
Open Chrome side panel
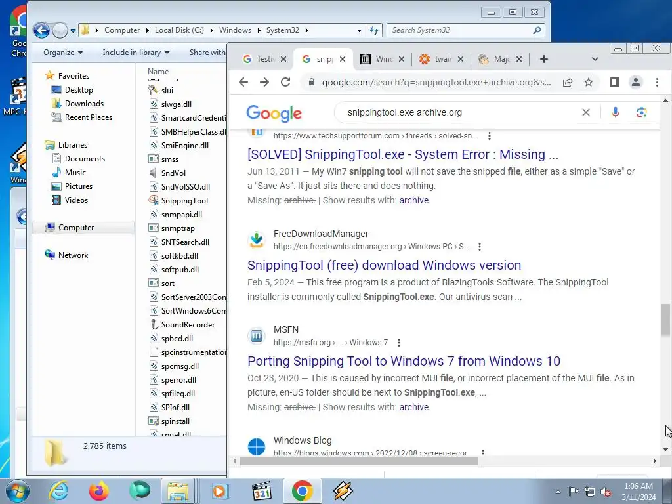pos(614,82)
